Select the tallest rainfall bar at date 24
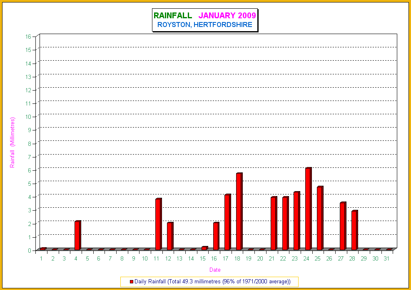 pos(309,209)
